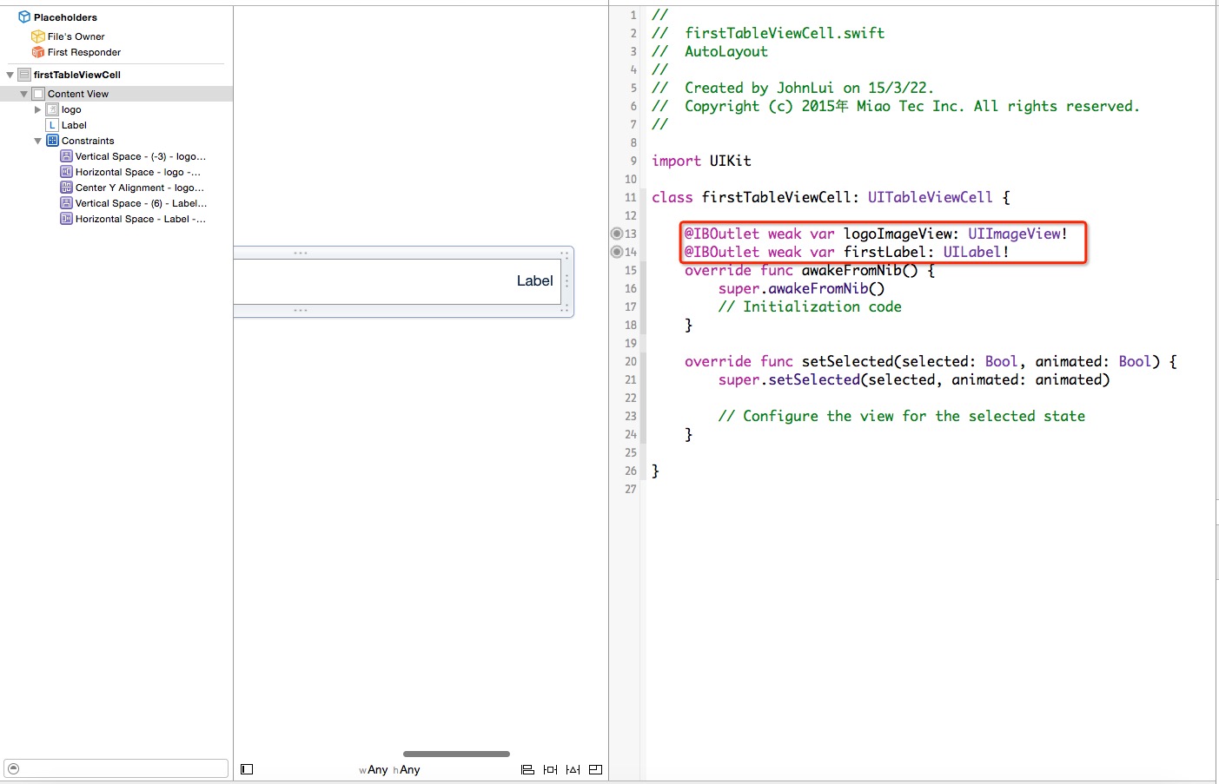The image size is (1219, 784).
Task: Click the 'AutoLayout' comment line
Action: tap(710, 51)
